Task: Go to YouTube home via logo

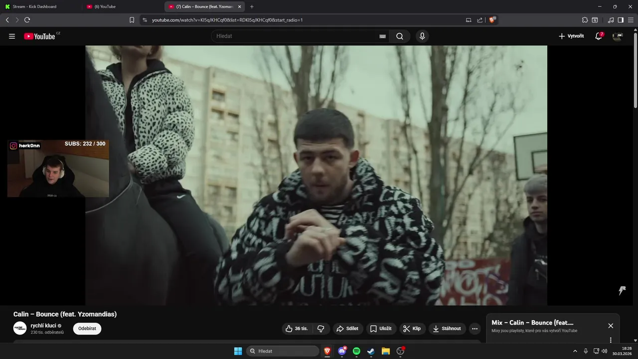Action: (39, 36)
